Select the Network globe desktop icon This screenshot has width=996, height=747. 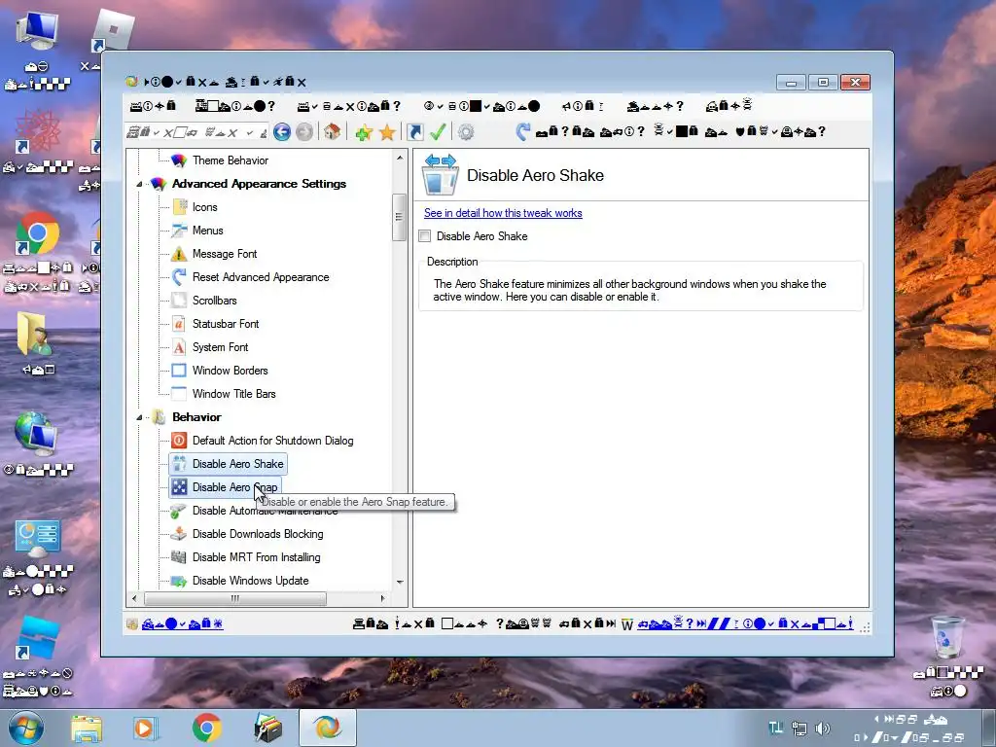coord(37,445)
